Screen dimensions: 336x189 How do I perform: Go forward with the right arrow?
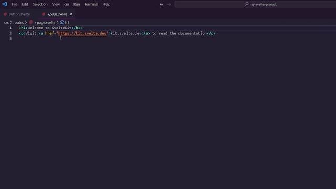(169, 4)
